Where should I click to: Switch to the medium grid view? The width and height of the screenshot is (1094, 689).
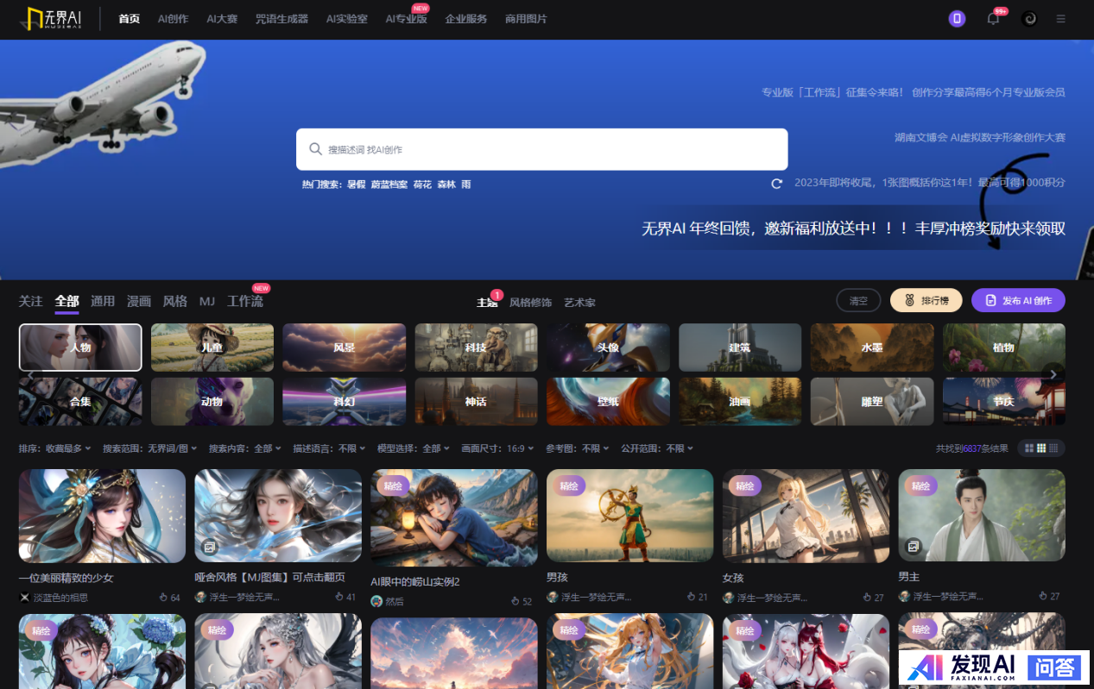1041,448
